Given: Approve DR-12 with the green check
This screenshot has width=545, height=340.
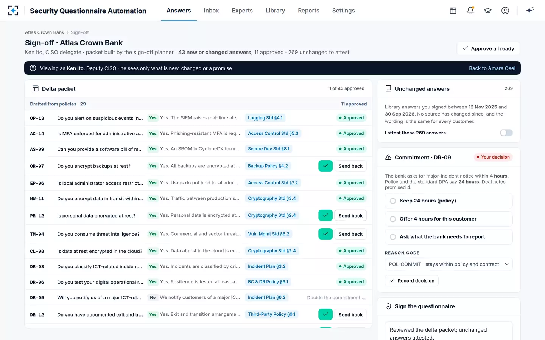Looking at the screenshot, I should click(325, 314).
